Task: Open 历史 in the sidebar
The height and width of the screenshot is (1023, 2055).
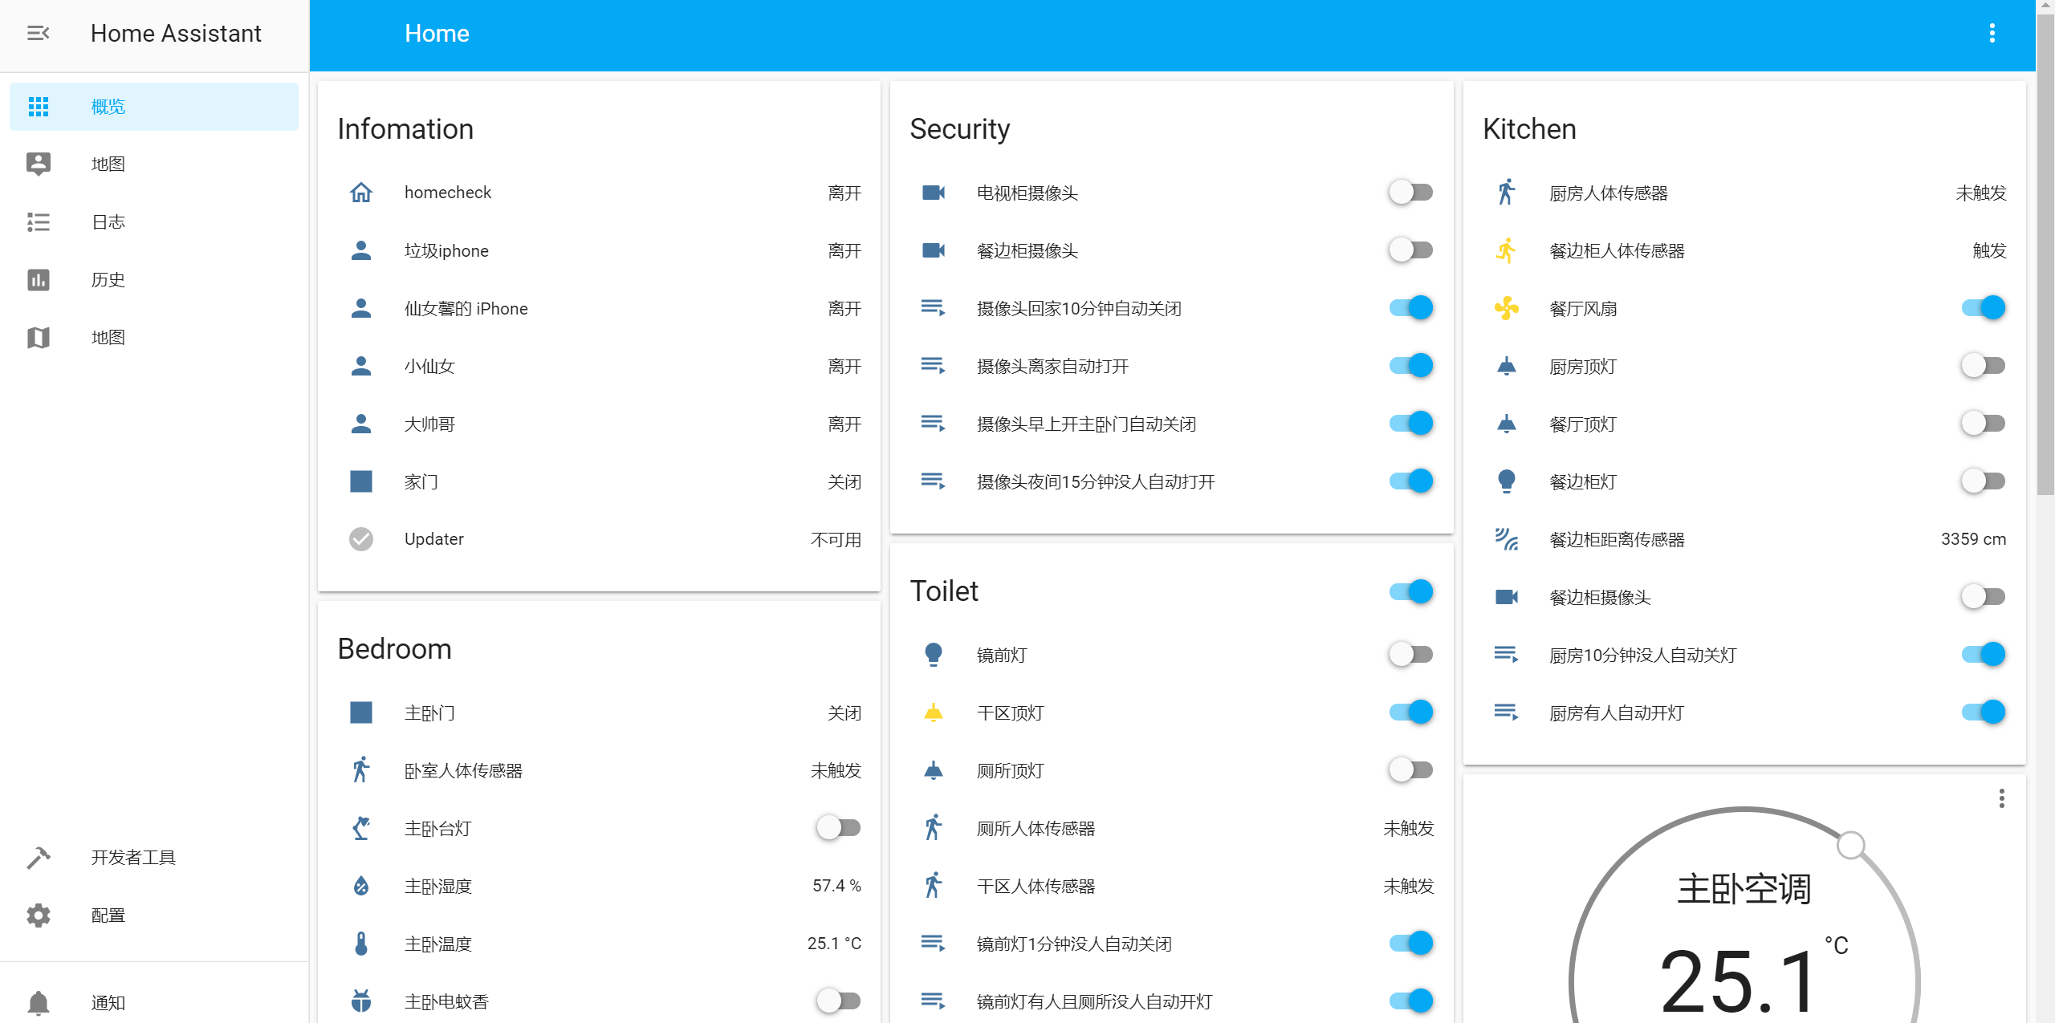Action: click(108, 280)
